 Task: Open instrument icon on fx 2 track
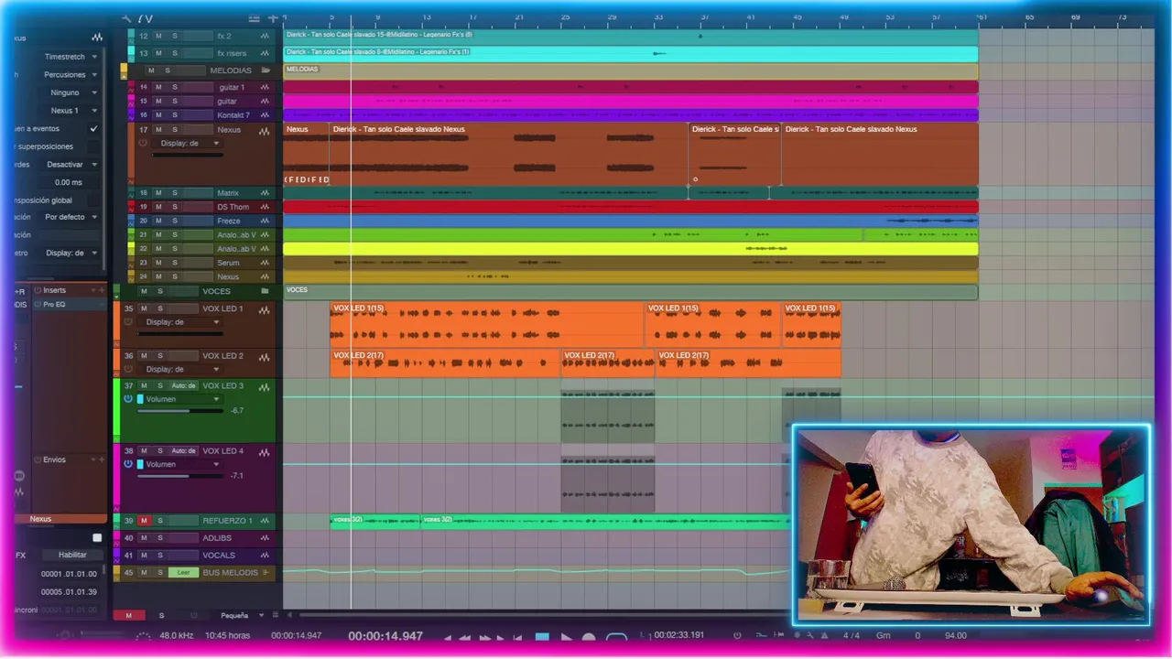(265, 36)
